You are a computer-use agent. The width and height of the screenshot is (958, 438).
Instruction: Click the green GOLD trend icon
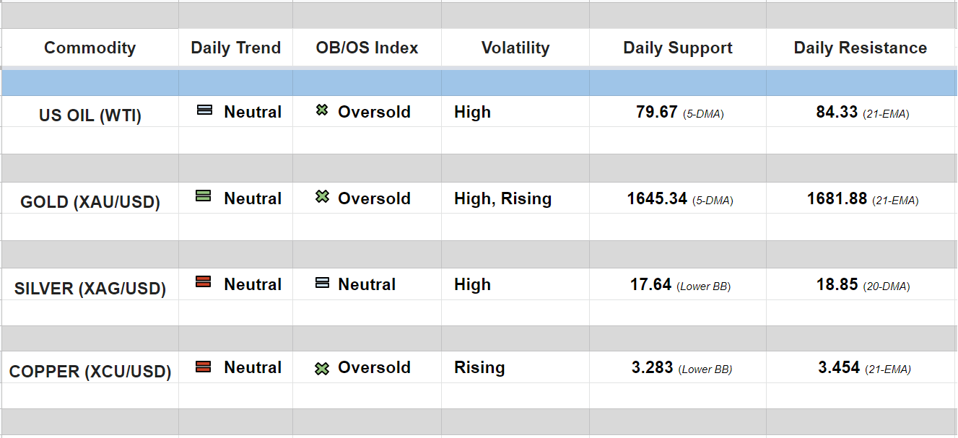(204, 196)
